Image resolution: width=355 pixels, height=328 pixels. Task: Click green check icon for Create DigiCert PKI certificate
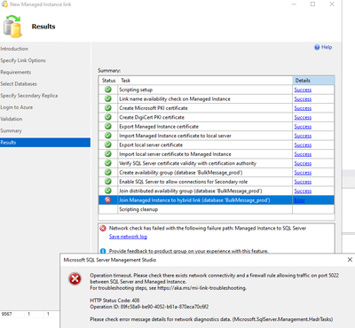click(108, 117)
